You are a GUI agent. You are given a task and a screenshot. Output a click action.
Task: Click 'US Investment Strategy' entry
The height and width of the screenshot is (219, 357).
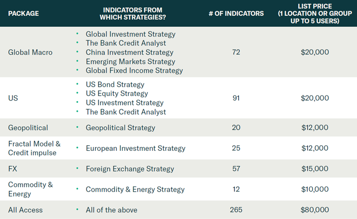(125, 103)
